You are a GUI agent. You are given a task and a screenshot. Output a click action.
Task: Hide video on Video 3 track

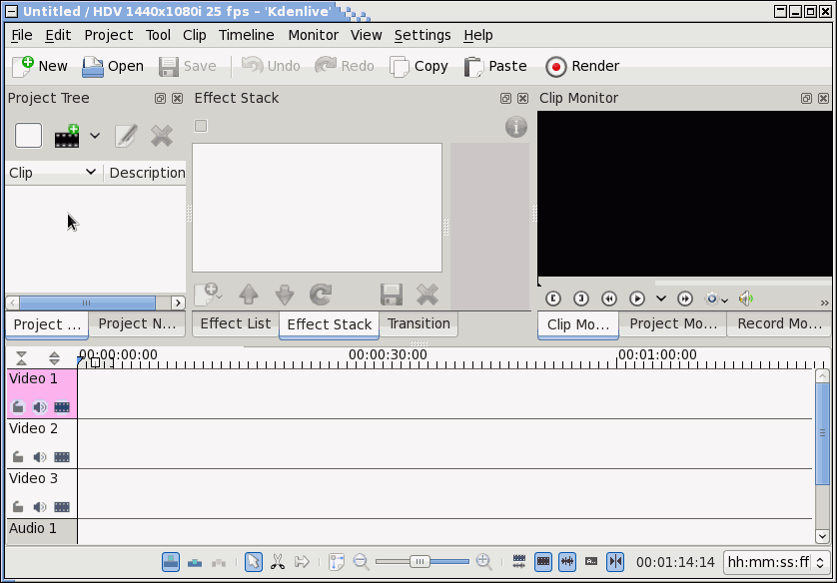click(62, 507)
